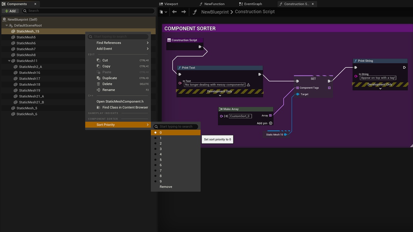The width and height of the screenshot is (413, 232).
Task: Select StaticMesh8 in the components list
Action: coord(26,55)
